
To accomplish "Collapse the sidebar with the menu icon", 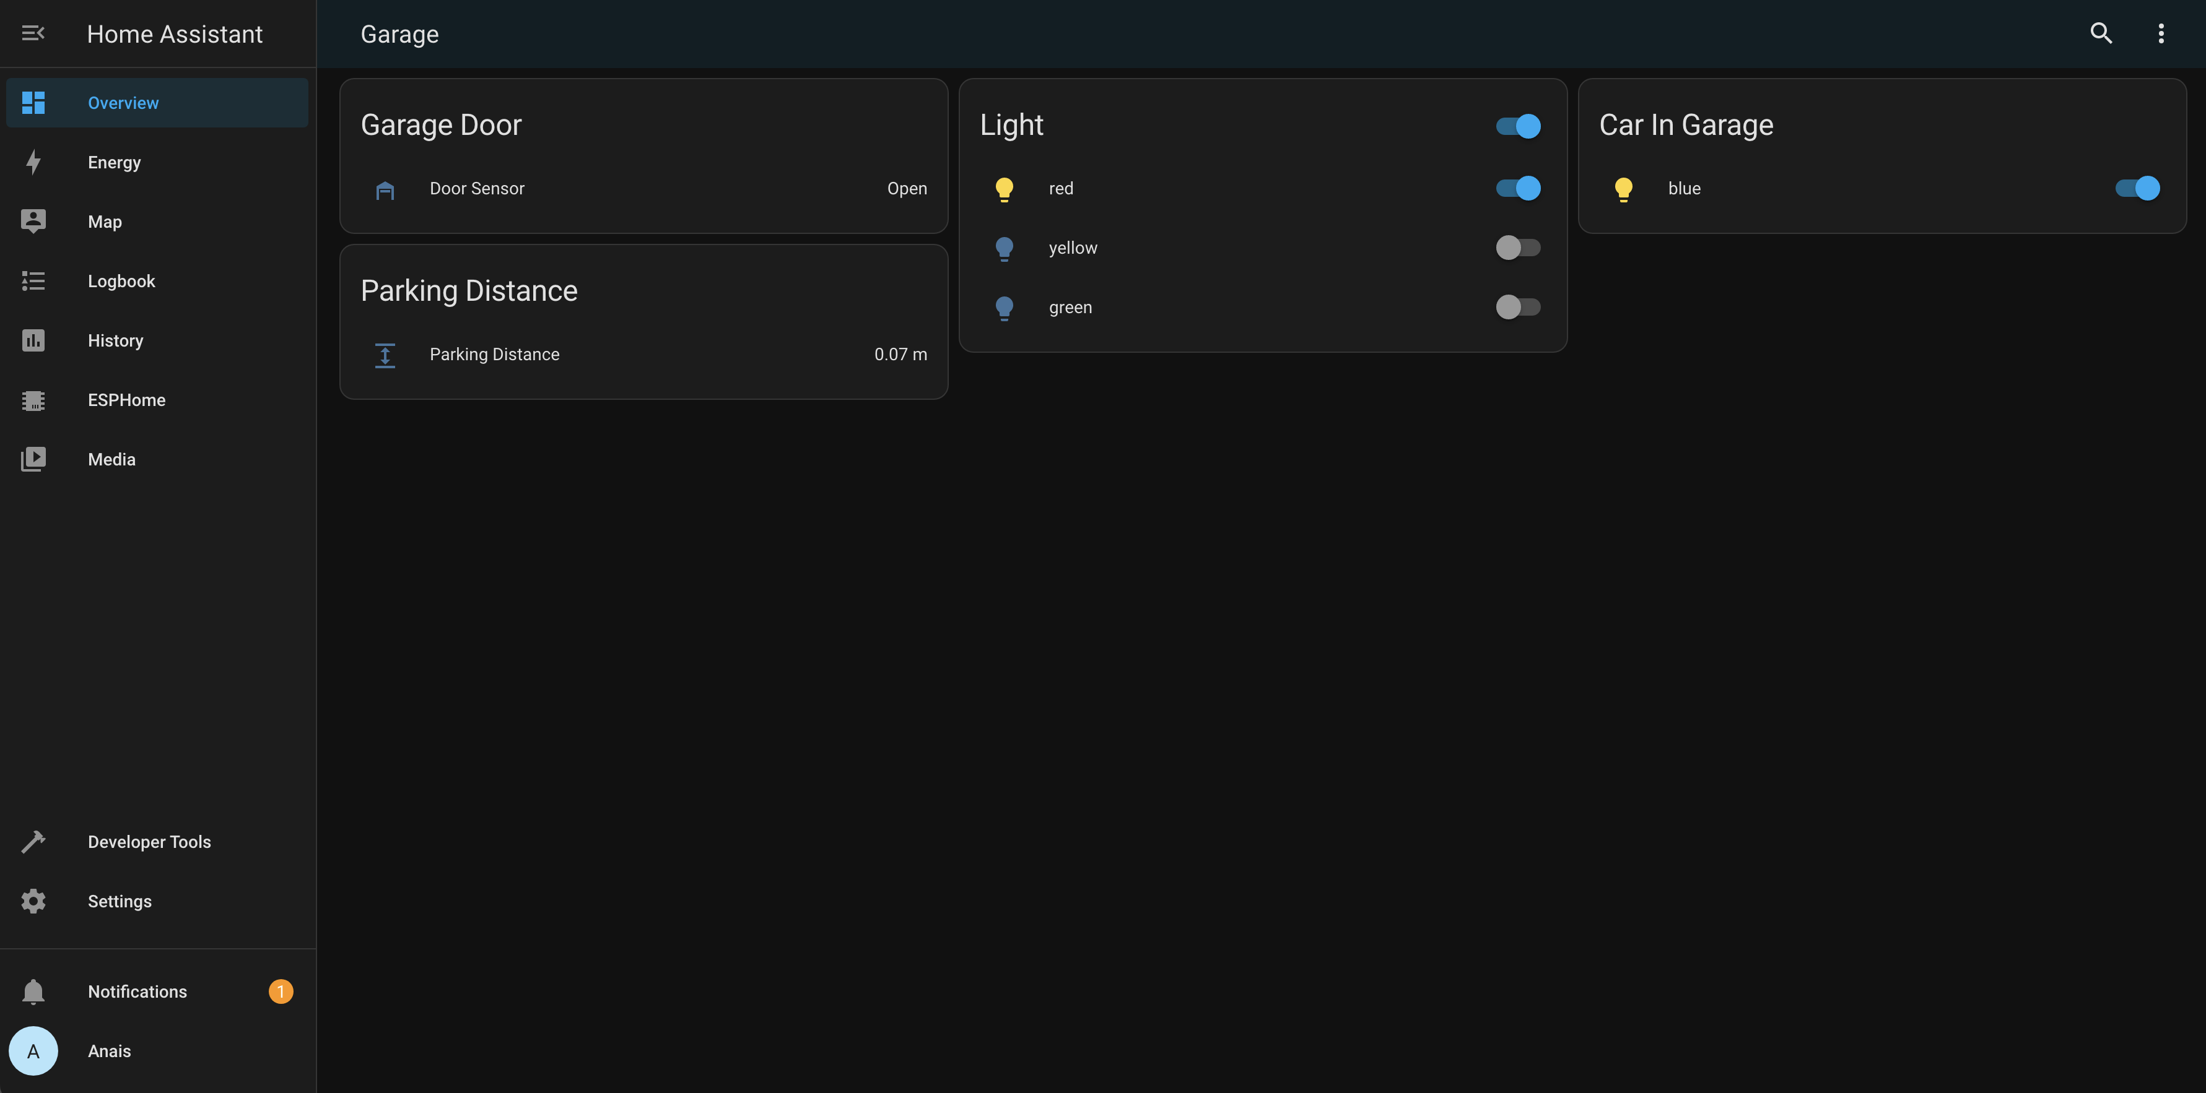I will tap(33, 33).
